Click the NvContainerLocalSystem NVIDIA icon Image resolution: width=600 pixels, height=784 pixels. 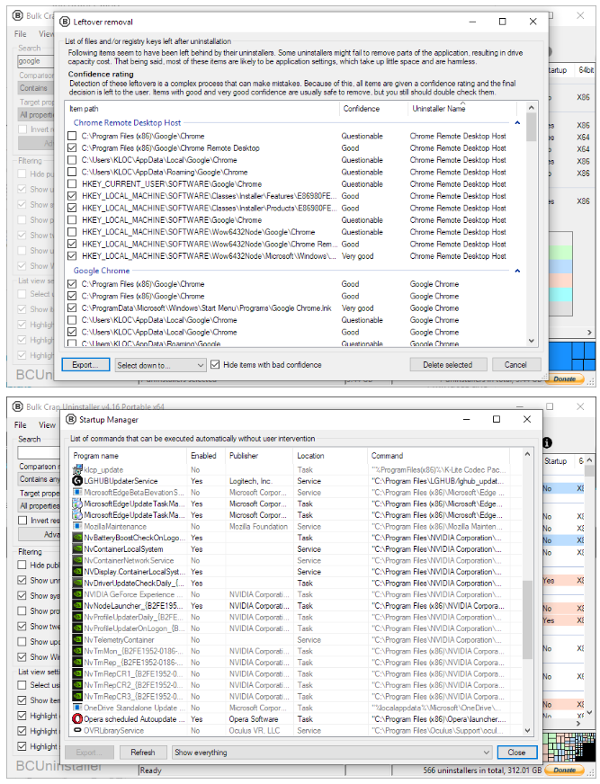(77, 549)
